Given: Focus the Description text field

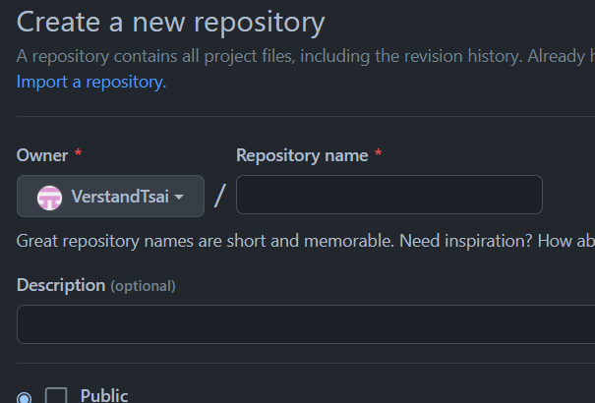Looking at the screenshot, I should coord(306,324).
